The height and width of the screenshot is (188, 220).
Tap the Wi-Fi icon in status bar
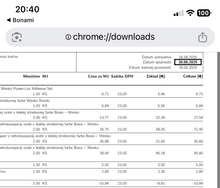(190, 13)
